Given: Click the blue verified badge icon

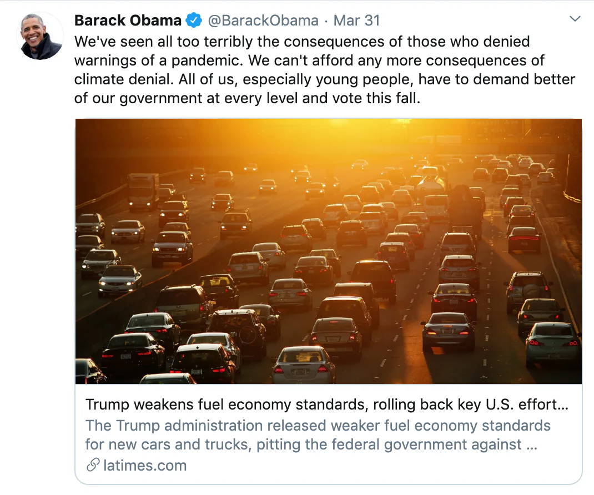Looking at the screenshot, I should [x=194, y=21].
